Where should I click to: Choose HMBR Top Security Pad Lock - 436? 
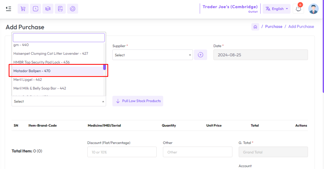(58, 62)
